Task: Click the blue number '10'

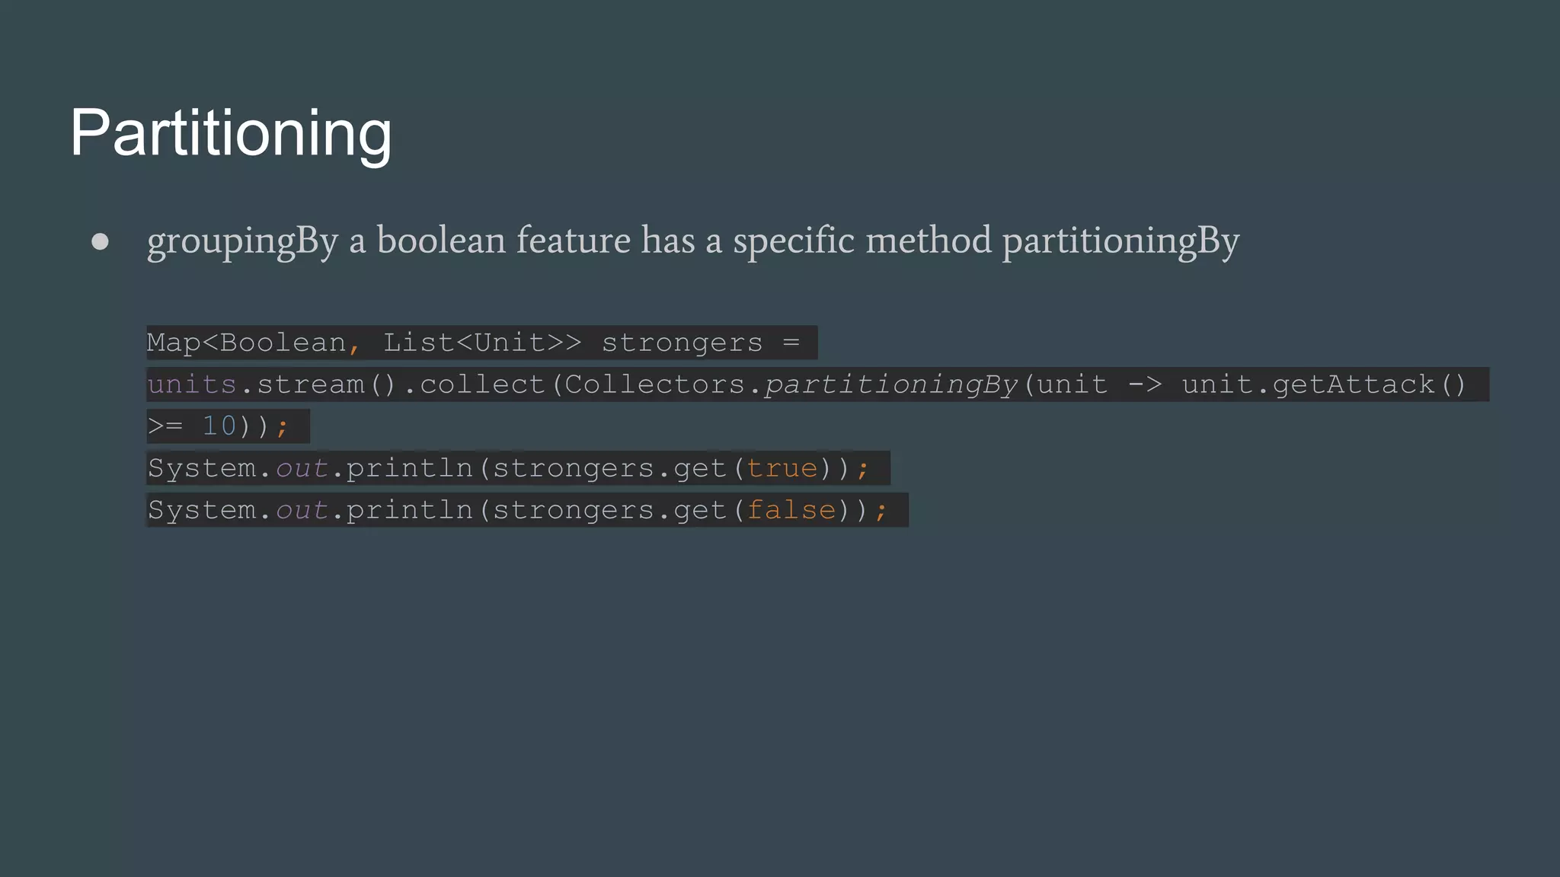Action: point(219,426)
